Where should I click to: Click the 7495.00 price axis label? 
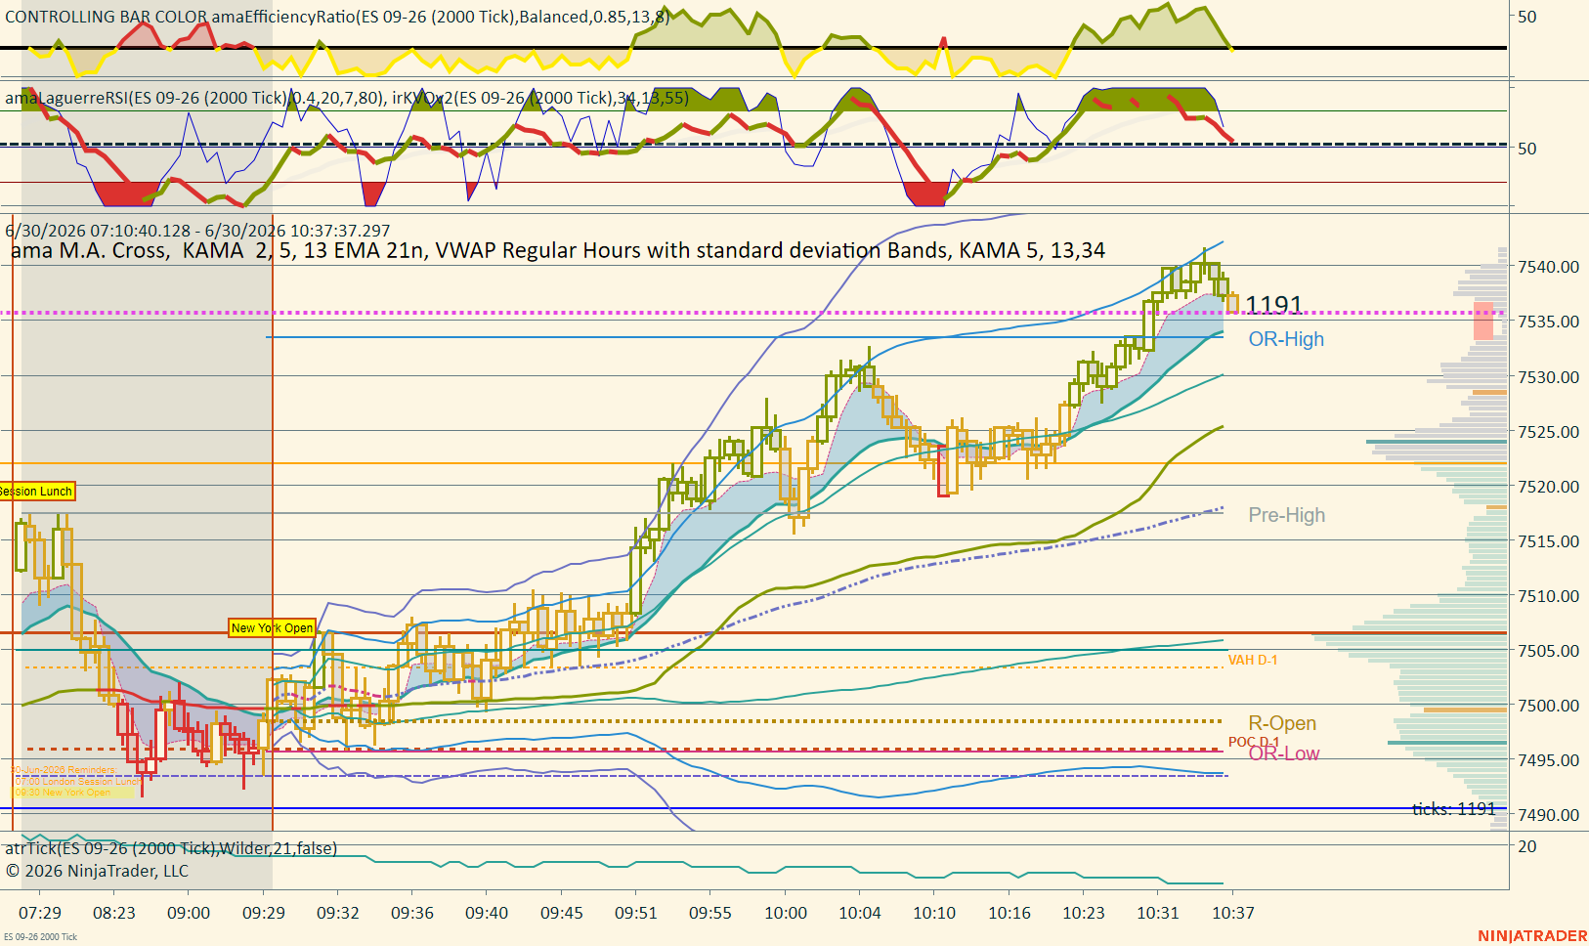(1549, 760)
